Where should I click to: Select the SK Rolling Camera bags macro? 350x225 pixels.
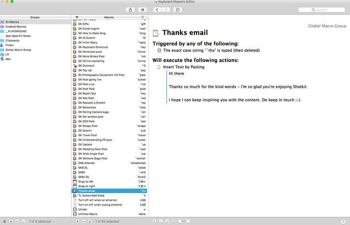(x=109, y=112)
